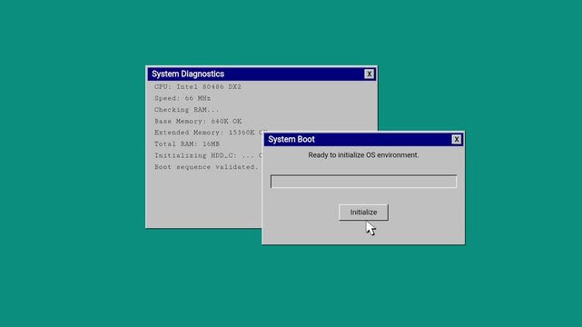This screenshot has height=327, width=582.
Task: Click the Initialize button
Action: pos(363,213)
